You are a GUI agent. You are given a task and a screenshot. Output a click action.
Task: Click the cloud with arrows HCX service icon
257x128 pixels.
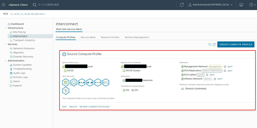pos(74,83)
